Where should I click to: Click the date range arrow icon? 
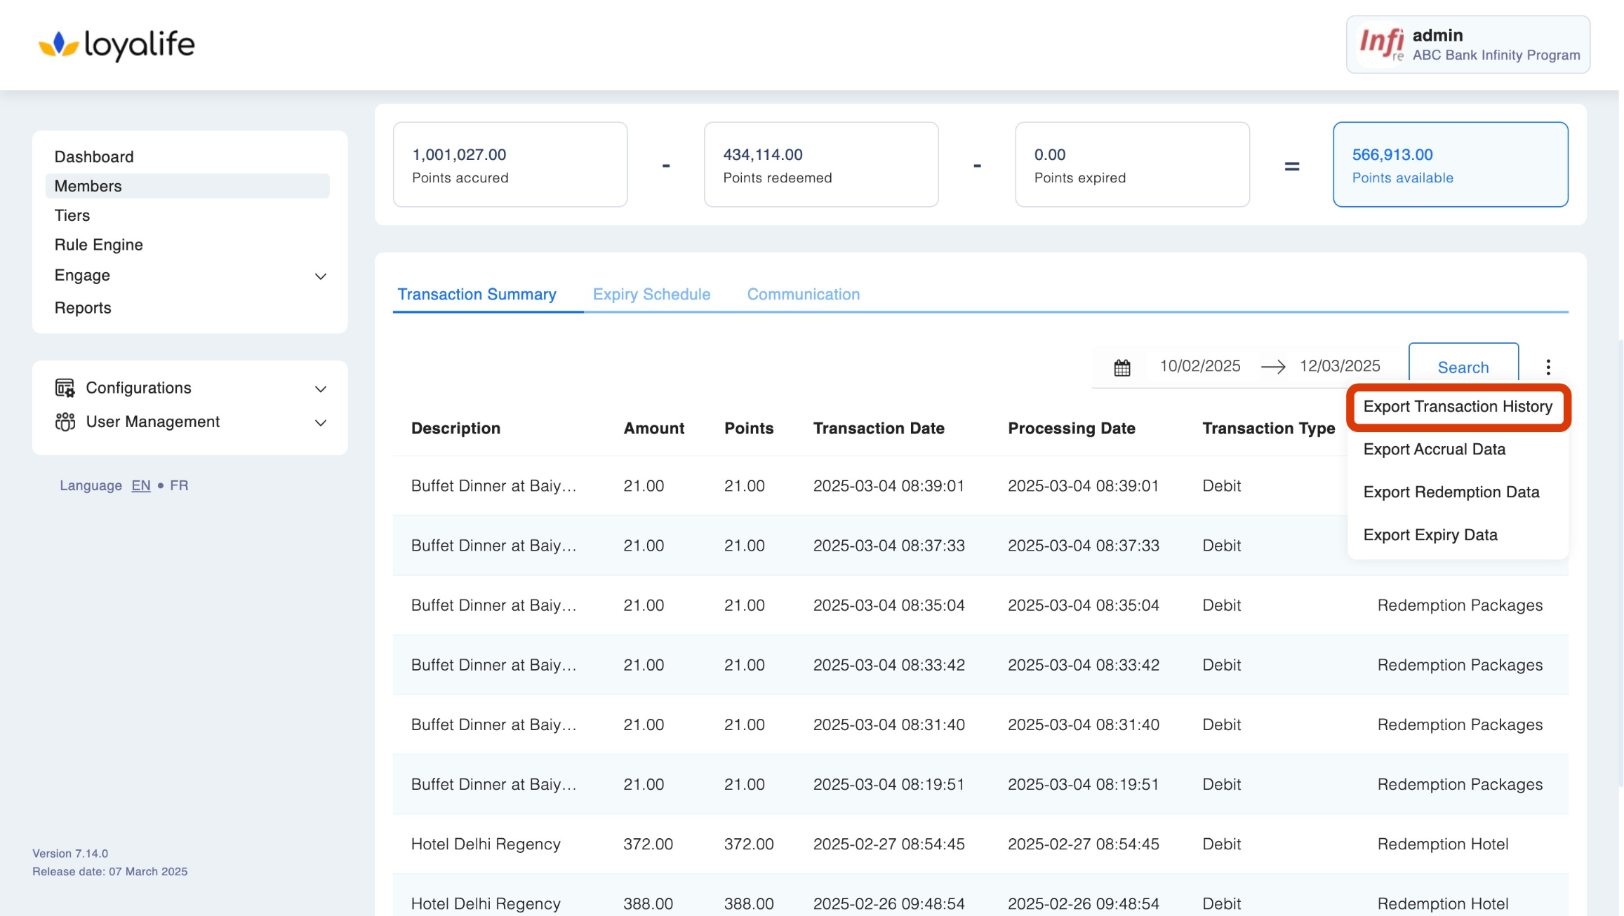click(1272, 367)
